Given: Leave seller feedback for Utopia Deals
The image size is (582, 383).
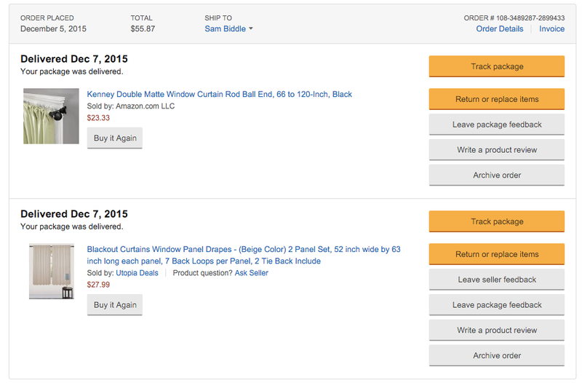Looking at the screenshot, I should tap(497, 280).
